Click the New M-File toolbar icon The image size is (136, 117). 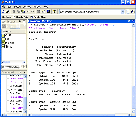click(x=3, y=11)
